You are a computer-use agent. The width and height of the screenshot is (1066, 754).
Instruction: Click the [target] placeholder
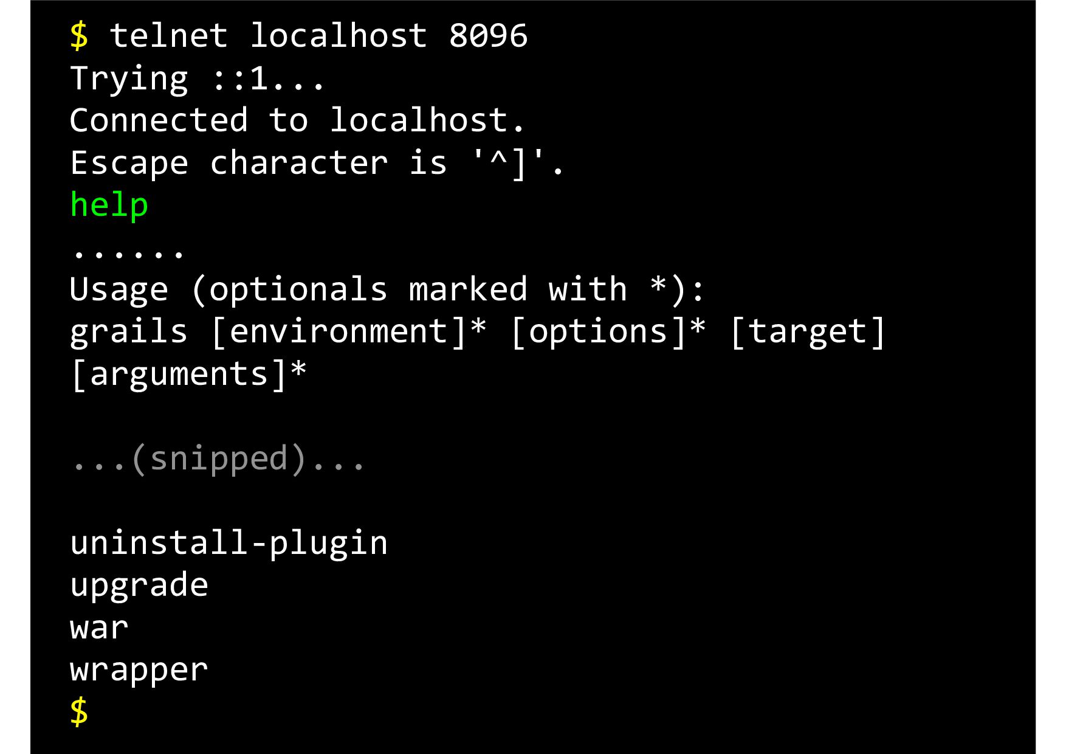808,333
